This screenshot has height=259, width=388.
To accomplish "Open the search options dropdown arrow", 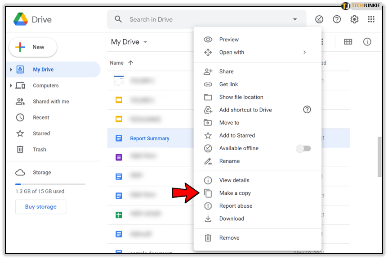I will click(295, 19).
